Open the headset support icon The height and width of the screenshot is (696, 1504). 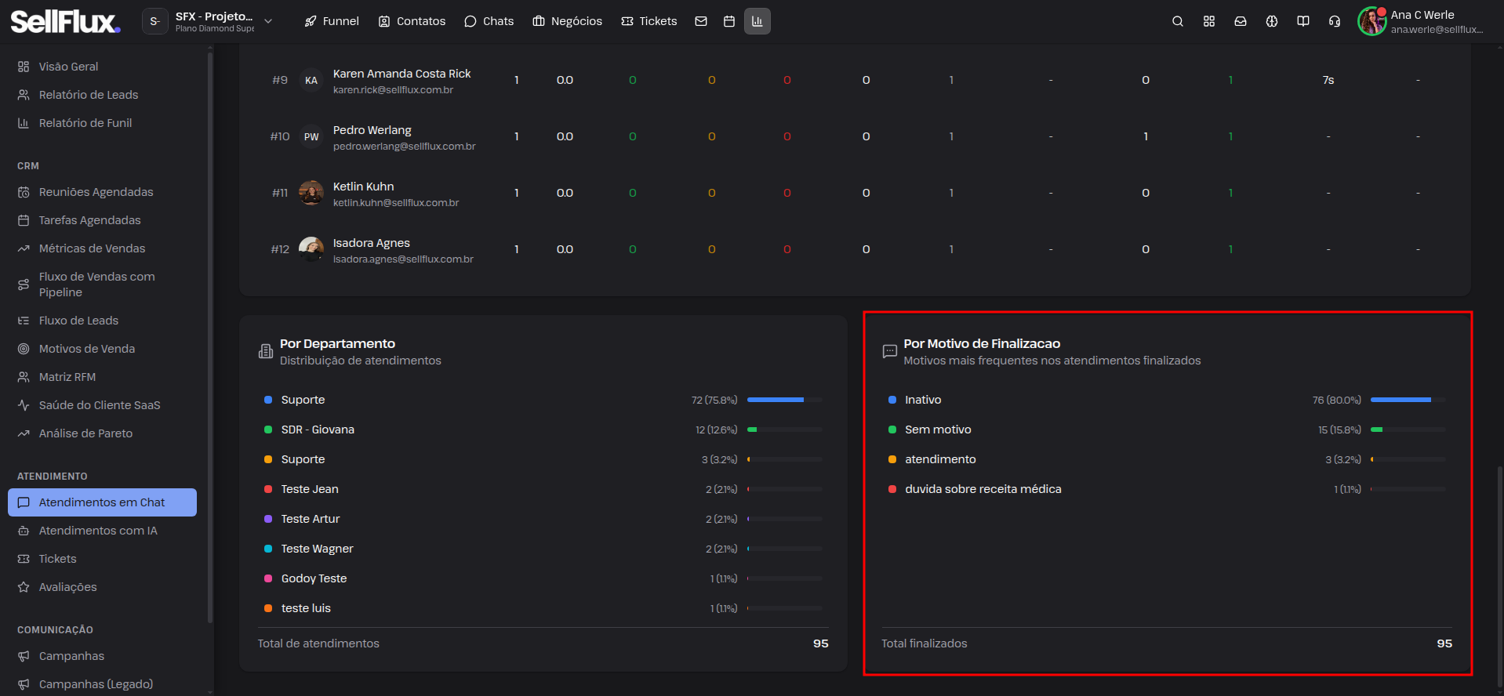(x=1334, y=21)
